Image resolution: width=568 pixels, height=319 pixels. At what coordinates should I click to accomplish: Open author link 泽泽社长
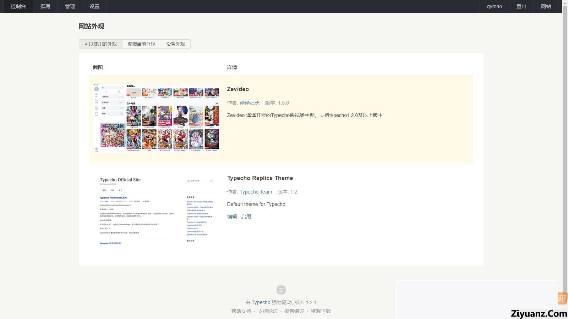(x=250, y=103)
